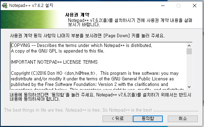
Task: Click the license scrollbar up arrow
Action: pos(189,46)
